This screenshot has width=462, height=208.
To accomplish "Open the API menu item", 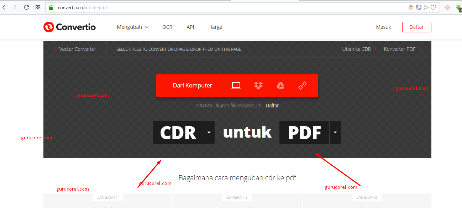I will pyautogui.click(x=190, y=27).
